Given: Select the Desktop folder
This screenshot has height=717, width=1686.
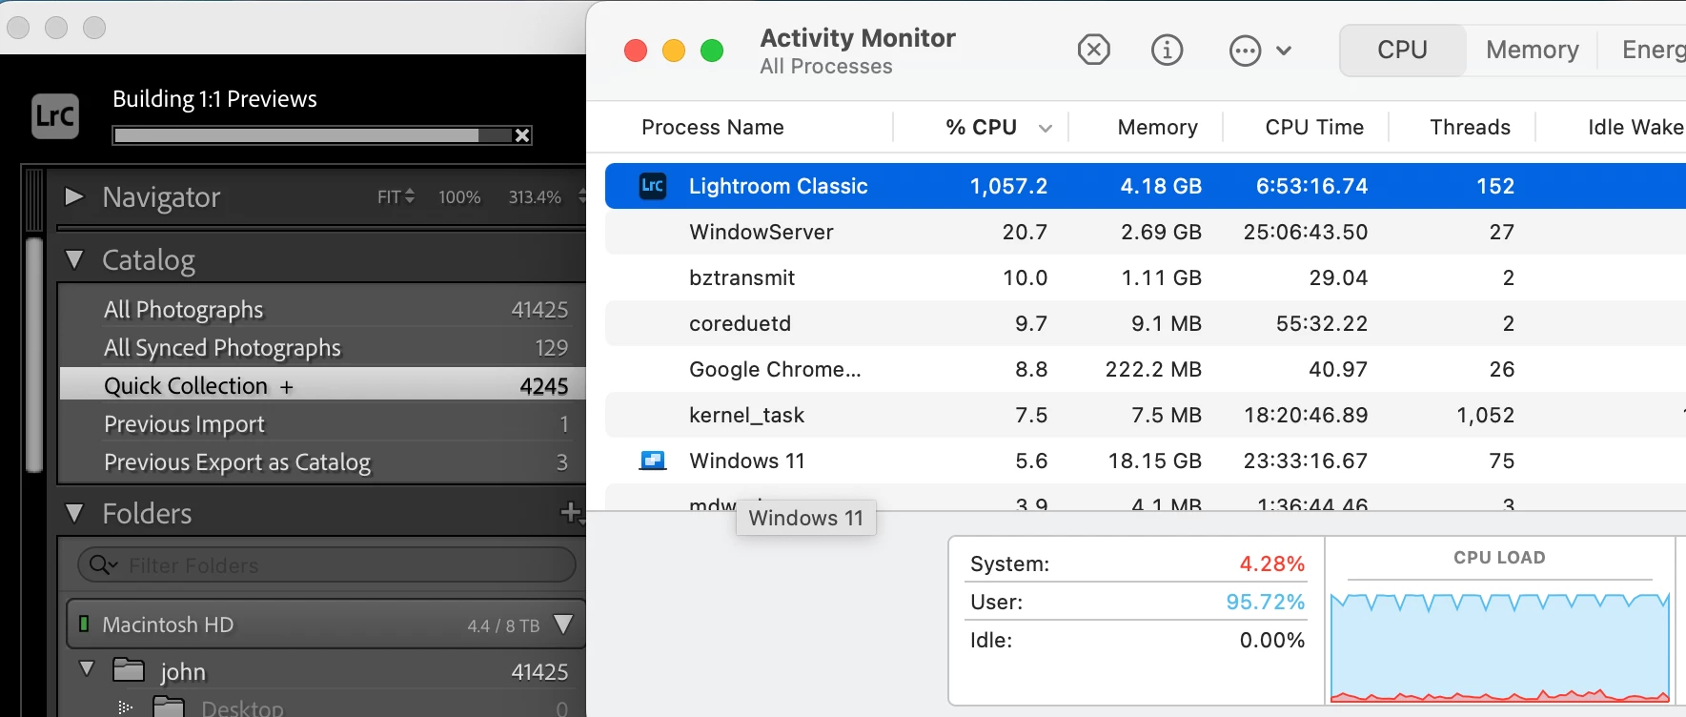Looking at the screenshot, I should 242,707.
